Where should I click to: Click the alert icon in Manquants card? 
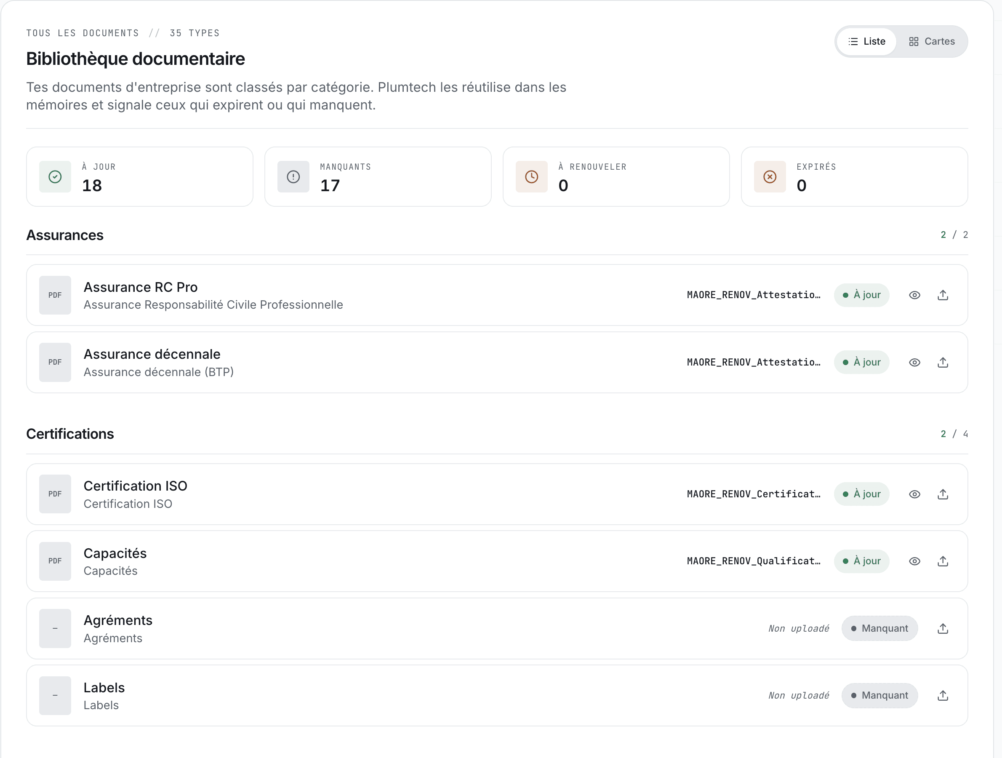pos(293,177)
